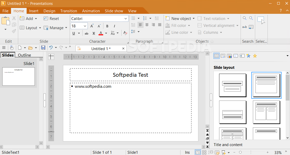
Task: Open the font size 18 dropdown
Action: (85, 26)
